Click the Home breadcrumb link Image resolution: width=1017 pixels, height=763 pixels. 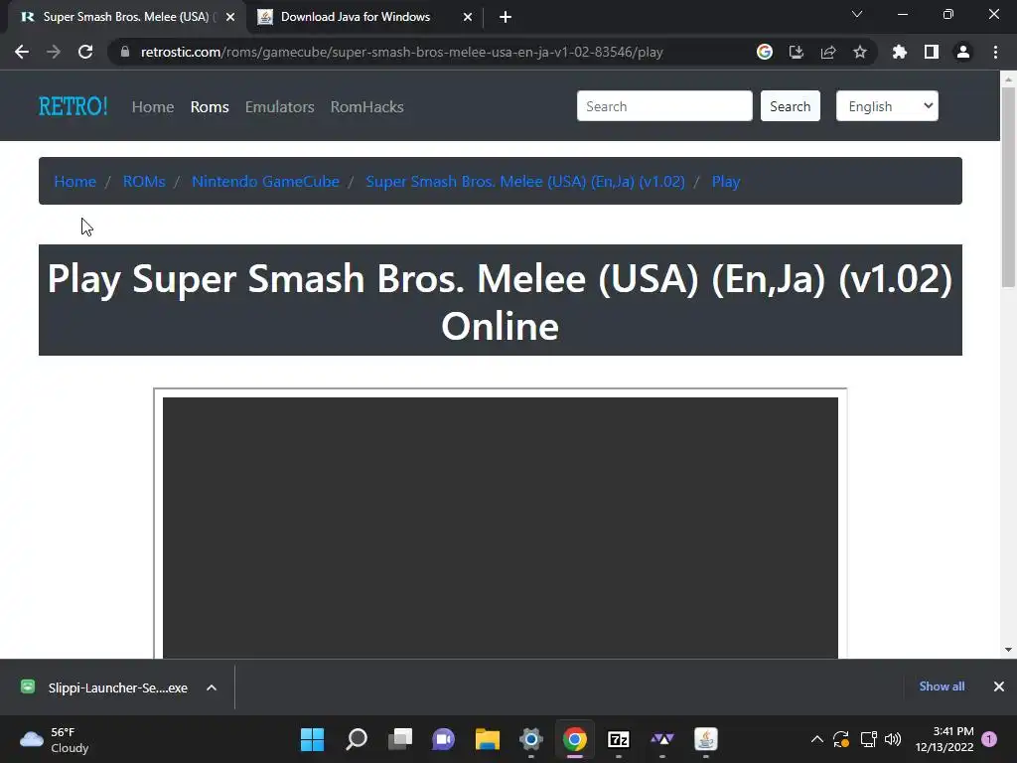click(x=75, y=181)
